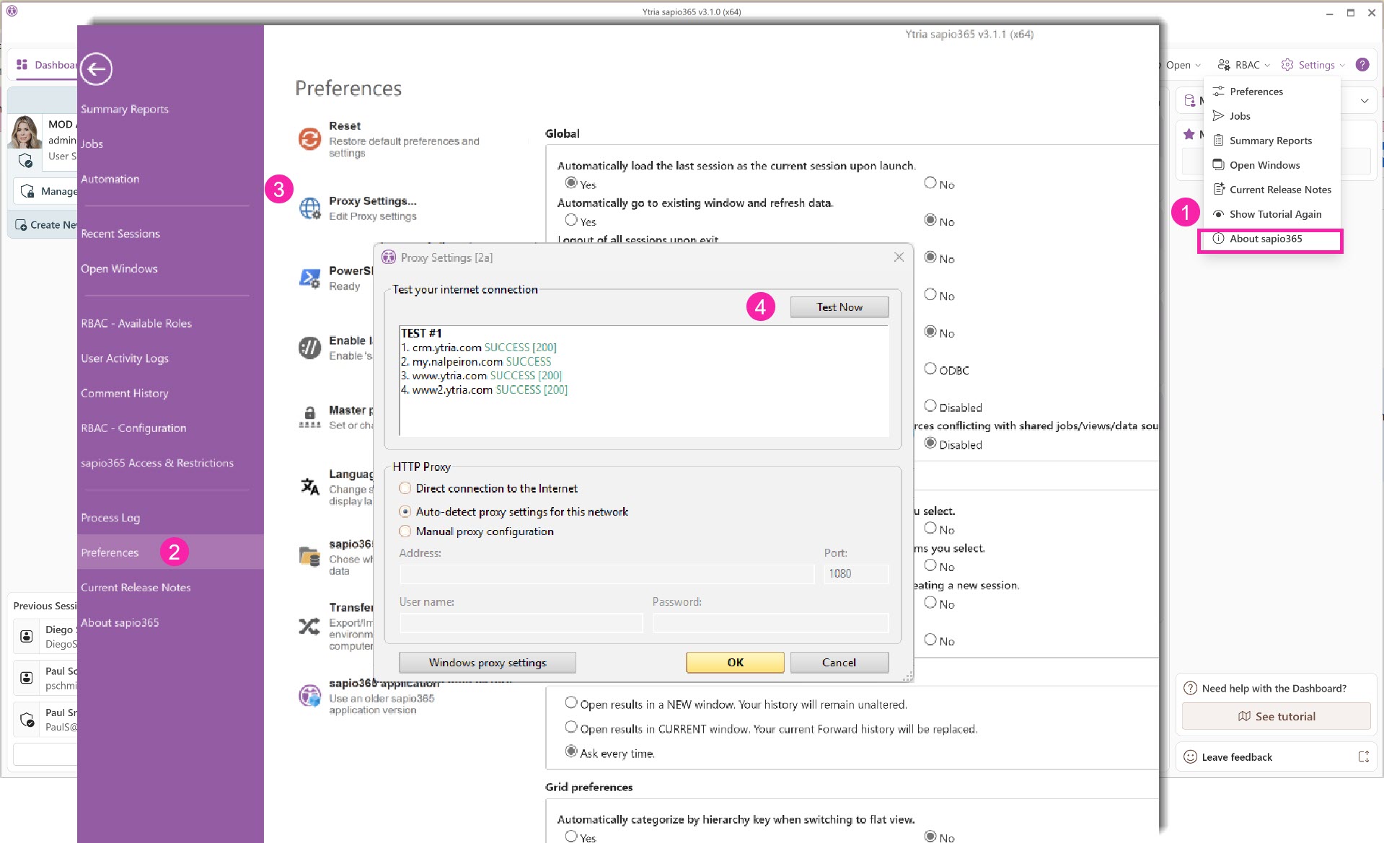Click the Master password lock icon
1384x843 pixels.
(309, 417)
